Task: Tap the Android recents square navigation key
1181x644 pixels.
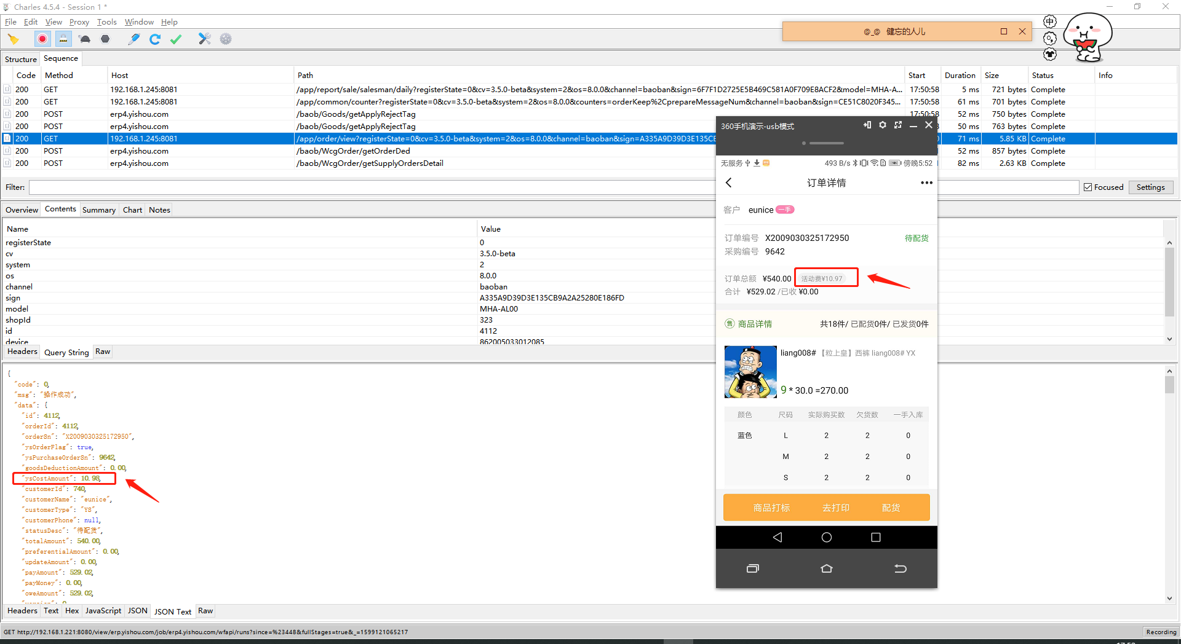Action: tap(876, 537)
